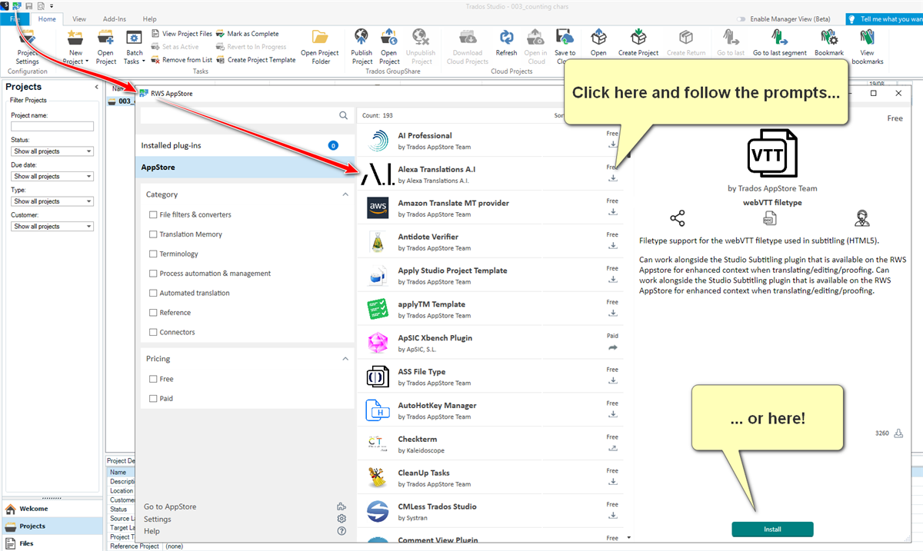Click View Project Files in Tasks group
This screenshot has height=551, width=923.
(x=182, y=34)
